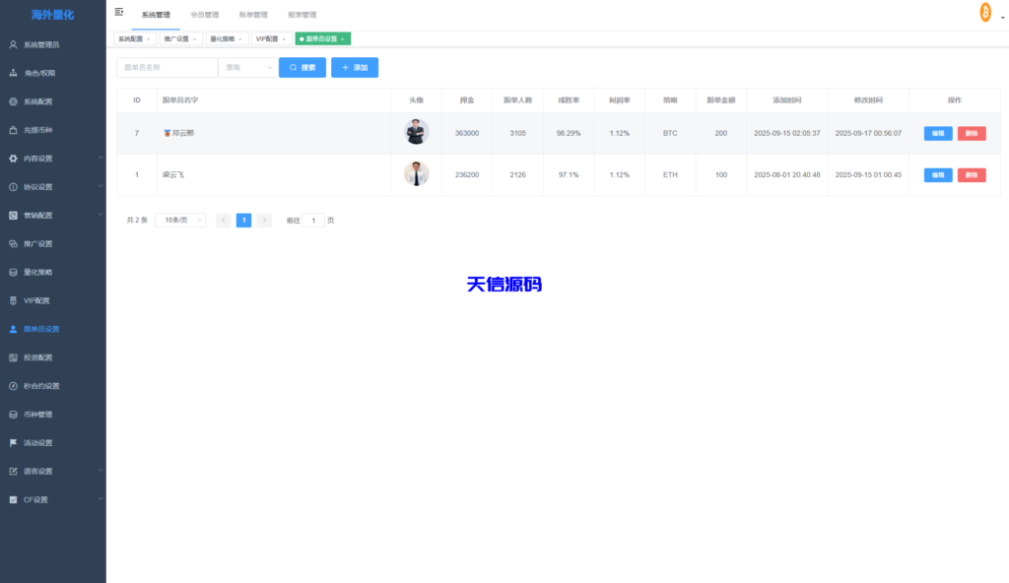Image resolution: width=1009 pixels, height=583 pixels.
Task: Click 编辑 on 郑云熙's row
Action: [937, 133]
